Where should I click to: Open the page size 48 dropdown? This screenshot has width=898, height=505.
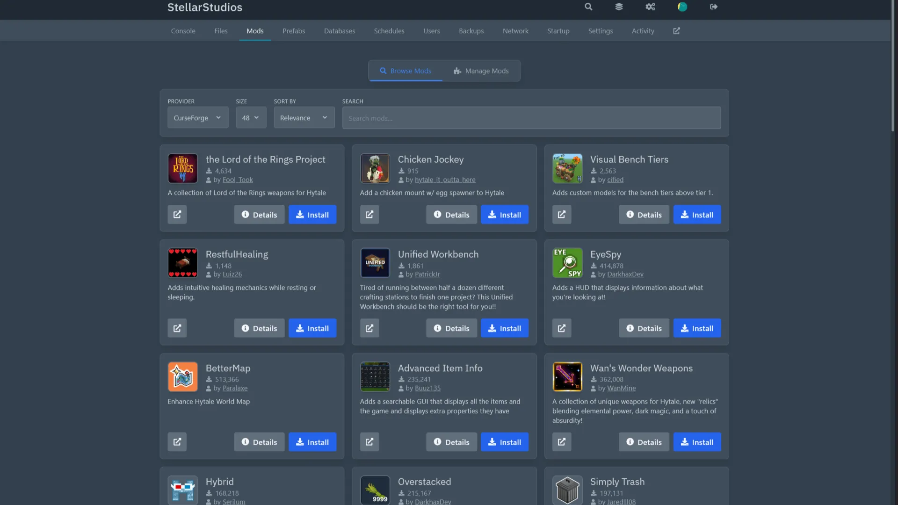coord(251,118)
